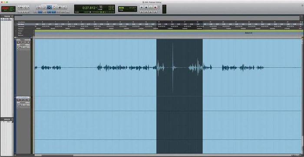
Task: Click the selected dark region of Voice waveform
Action: [179, 67]
